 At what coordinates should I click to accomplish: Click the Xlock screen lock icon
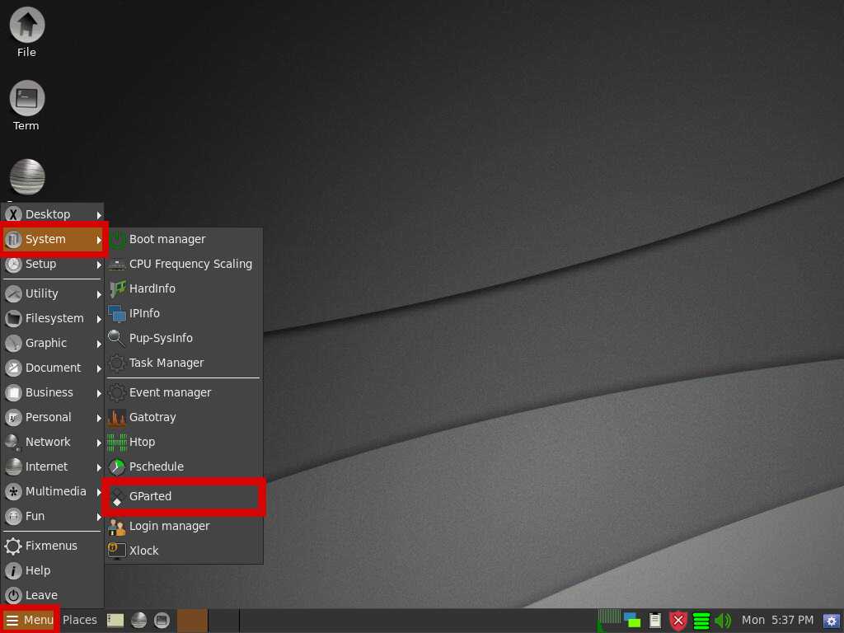pyautogui.click(x=117, y=551)
